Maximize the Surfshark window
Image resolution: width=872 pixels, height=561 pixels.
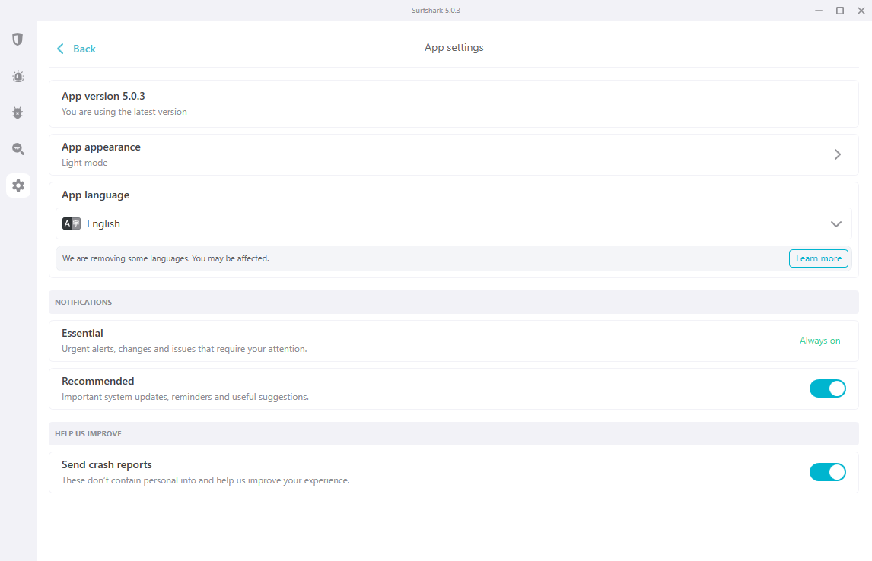(840, 11)
